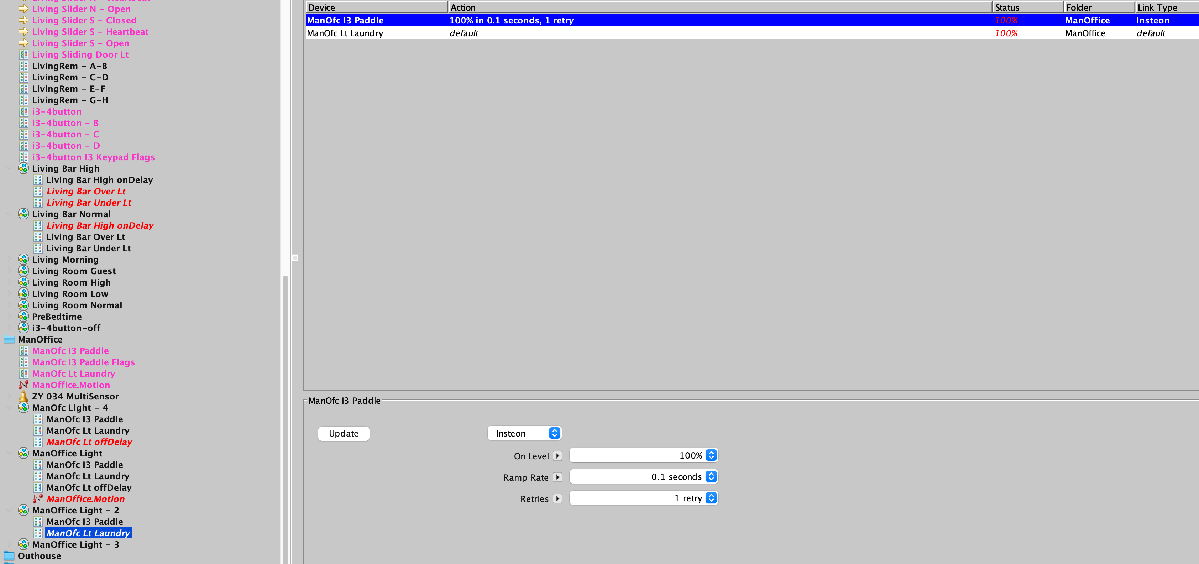
Task: Expand the ManOffice Light - 3 scene
Action: [x=9, y=544]
